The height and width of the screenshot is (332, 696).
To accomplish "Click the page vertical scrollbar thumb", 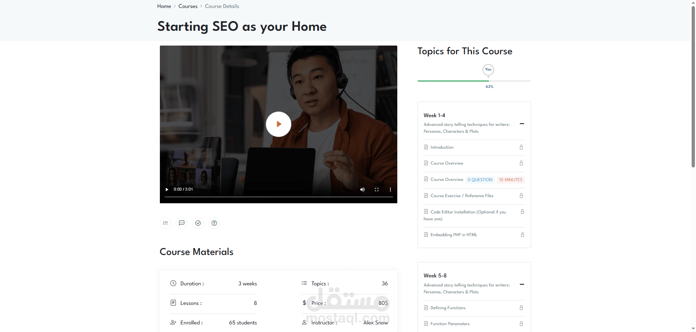I will pyautogui.click(x=693, y=87).
